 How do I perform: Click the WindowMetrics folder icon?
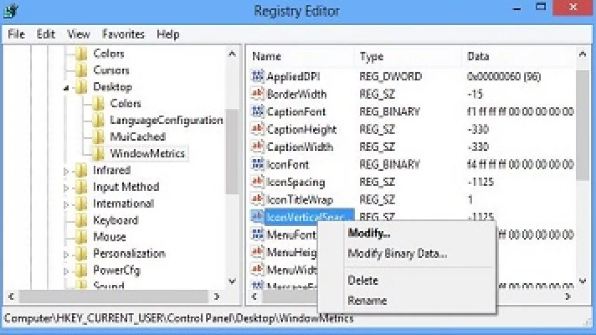tap(98, 154)
